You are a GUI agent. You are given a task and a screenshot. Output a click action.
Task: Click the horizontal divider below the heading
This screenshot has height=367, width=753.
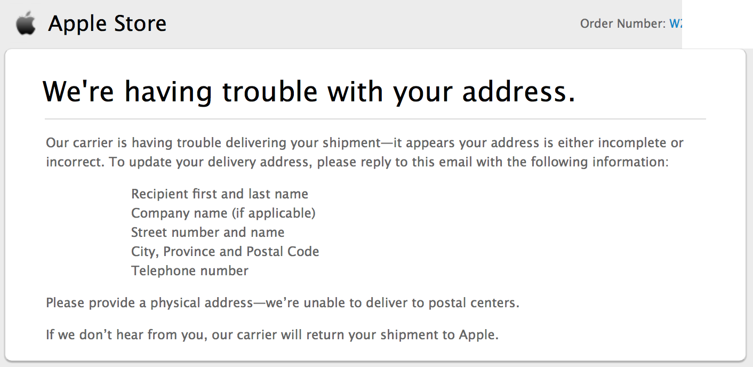[375, 118]
